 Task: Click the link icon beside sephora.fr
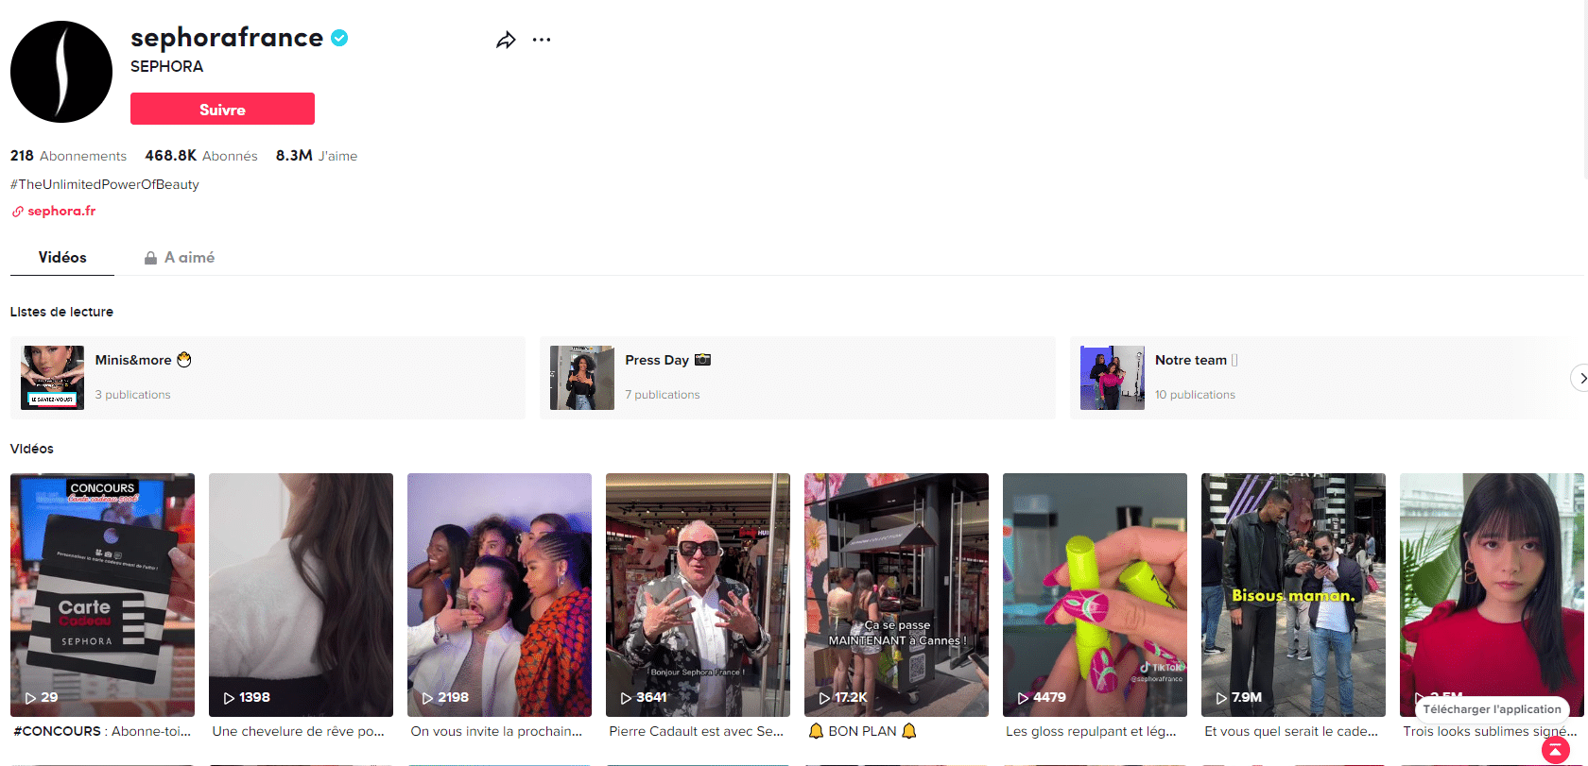pyautogui.click(x=17, y=212)
